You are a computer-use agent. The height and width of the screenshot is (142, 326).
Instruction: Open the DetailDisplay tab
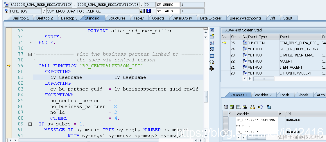[182, 18]
